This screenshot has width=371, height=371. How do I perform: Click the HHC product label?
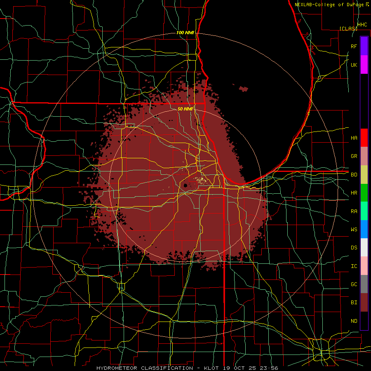click(x=362, y=25)
